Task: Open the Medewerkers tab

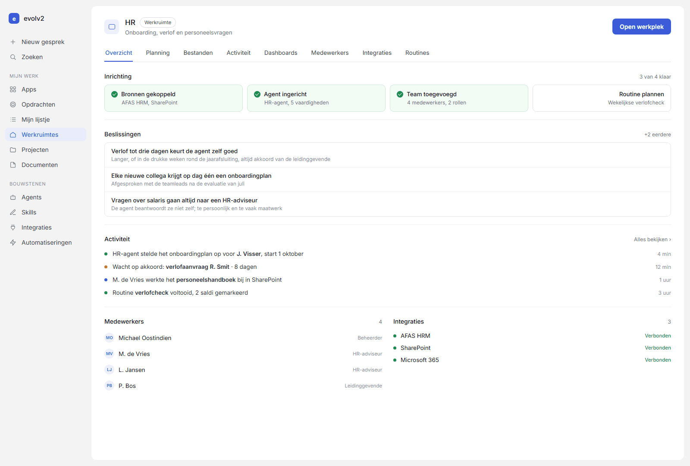Action: tap(330, 53)
